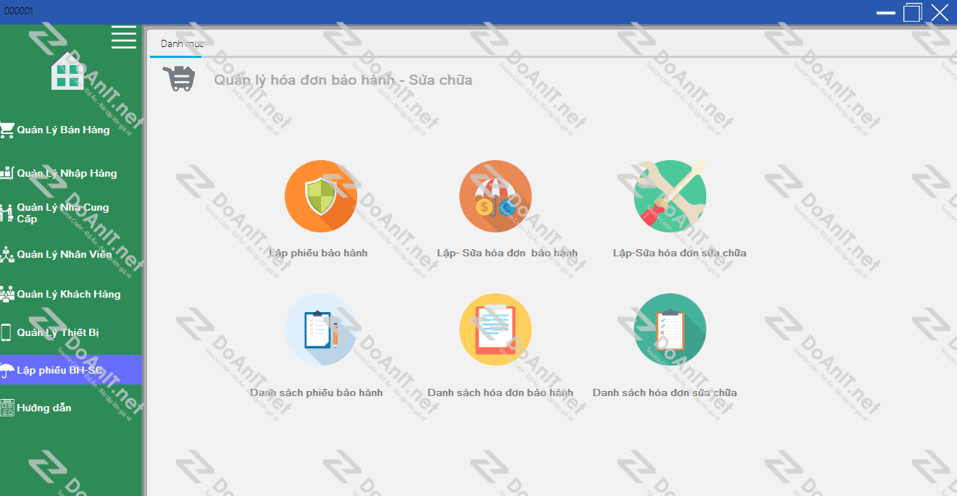The height and width of the screenshot is (496, 957).
Task: Select Lập phiếu BH-SC menu item
Action: click(71, 370)
